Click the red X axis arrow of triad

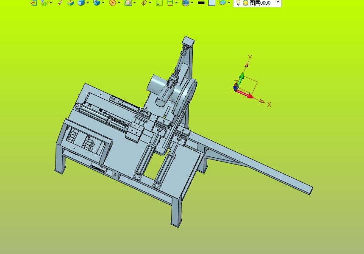[245, 94]
